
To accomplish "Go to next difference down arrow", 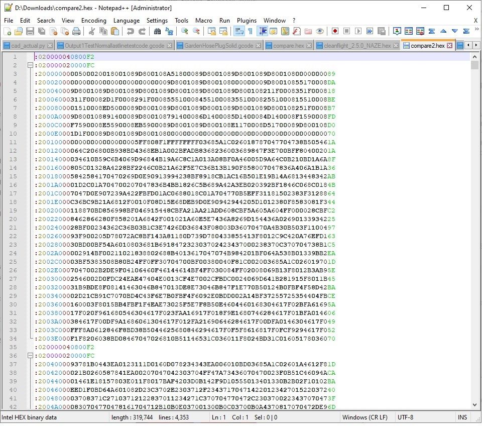I will pos(455,31).
